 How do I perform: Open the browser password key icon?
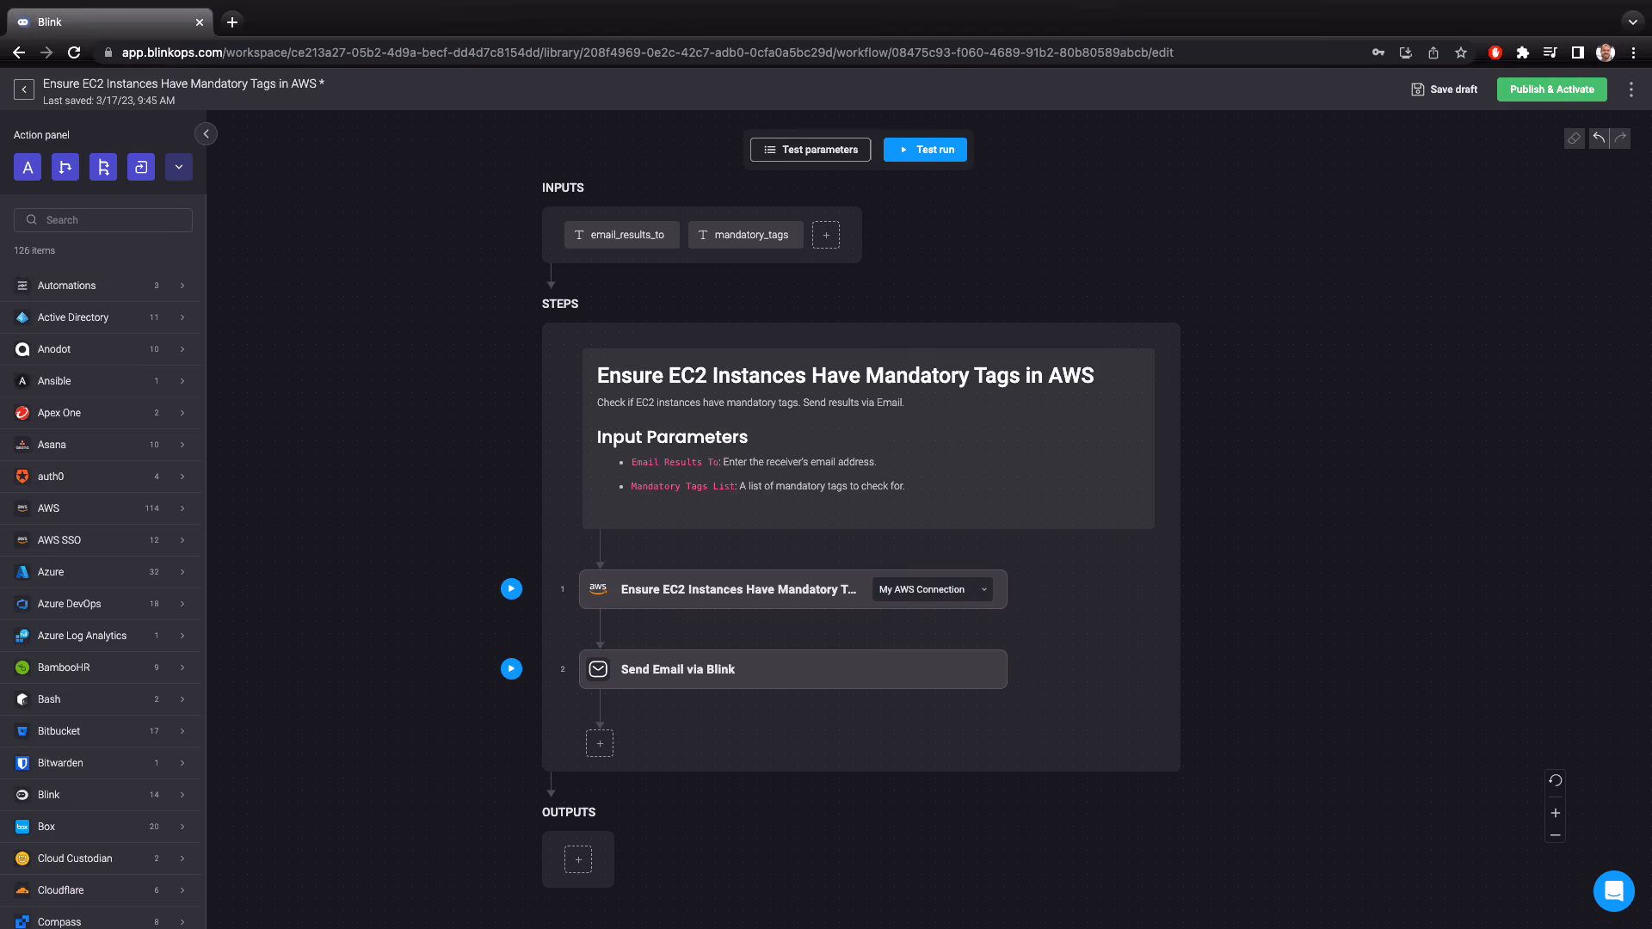point(1378,52)
